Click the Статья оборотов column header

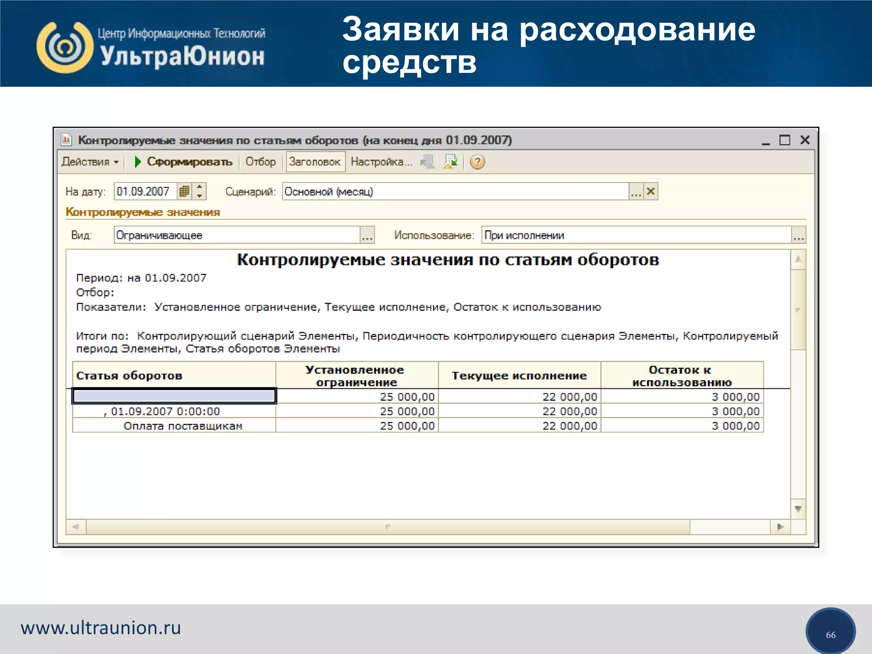[x=174, y=376]
